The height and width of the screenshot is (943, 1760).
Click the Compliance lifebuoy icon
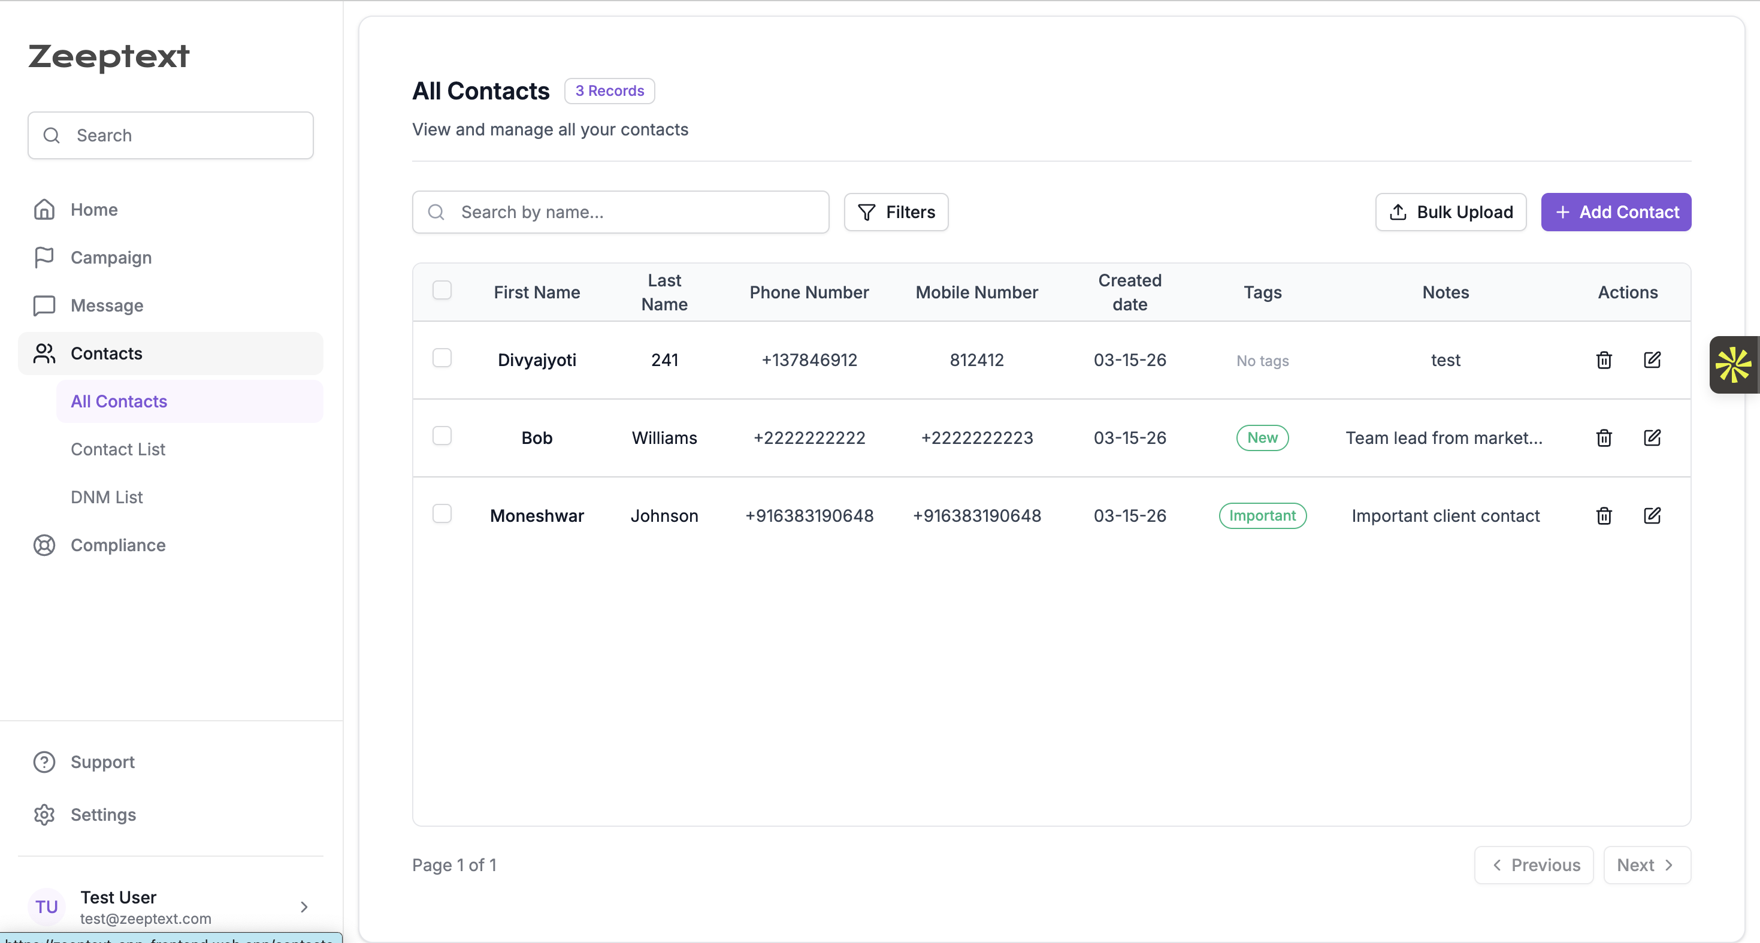tap(44, 545)
